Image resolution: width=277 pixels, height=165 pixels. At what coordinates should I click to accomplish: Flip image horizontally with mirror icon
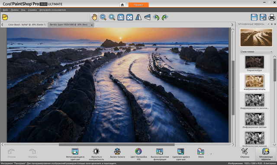pos(138,17)
